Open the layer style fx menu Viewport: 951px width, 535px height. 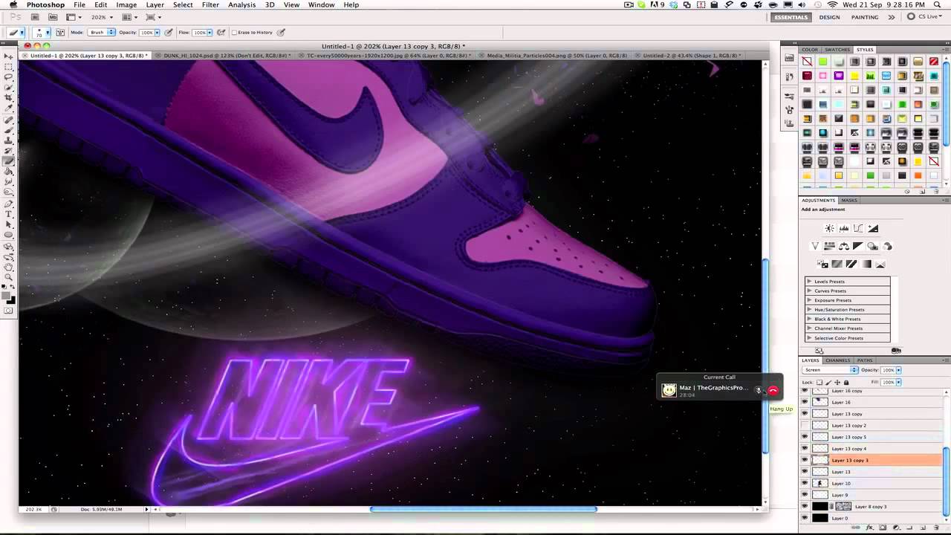[869, 527]
